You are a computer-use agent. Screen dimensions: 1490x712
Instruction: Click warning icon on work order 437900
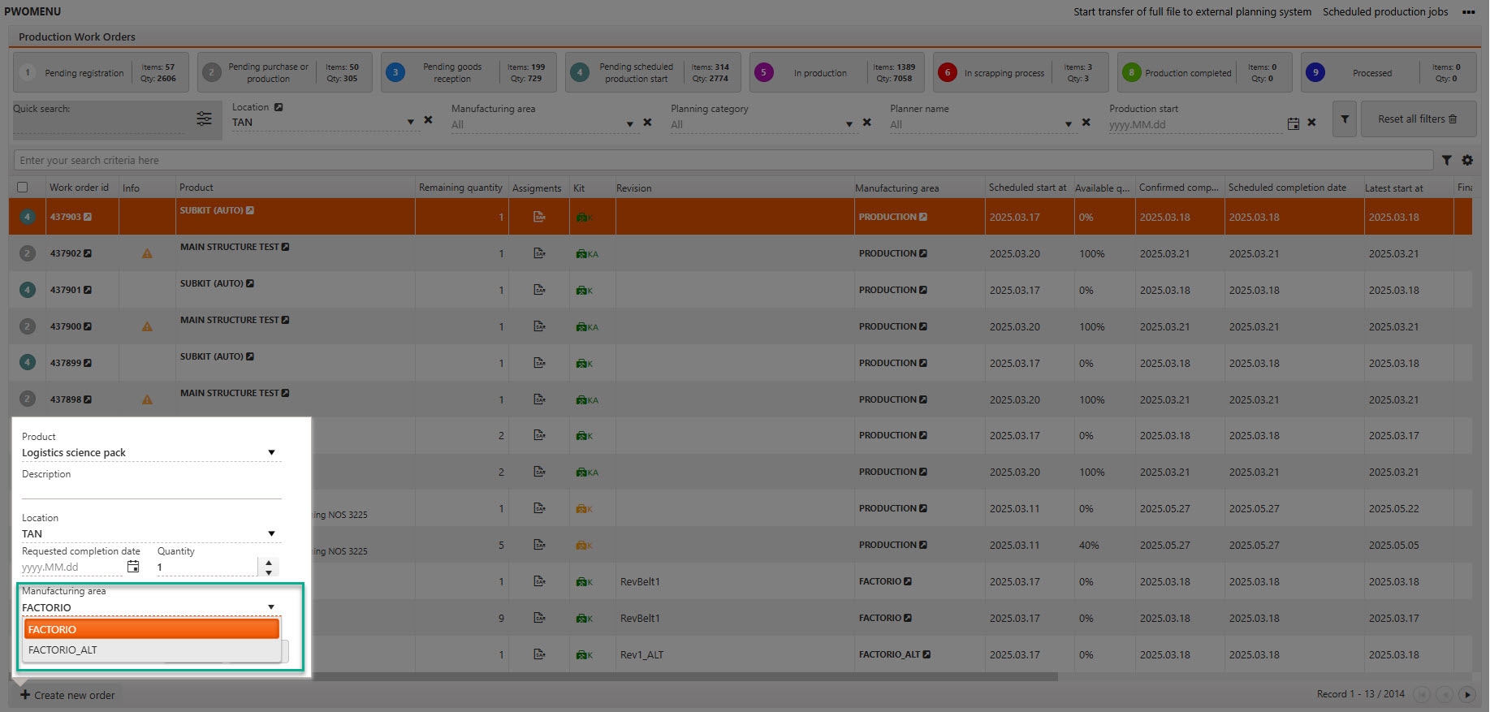(x=147, y=326)
